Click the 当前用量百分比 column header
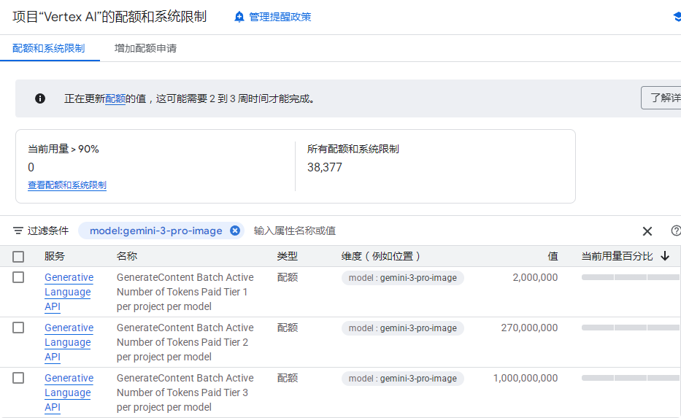This screenshot has width=681, height=418. [x=617, y=256]
